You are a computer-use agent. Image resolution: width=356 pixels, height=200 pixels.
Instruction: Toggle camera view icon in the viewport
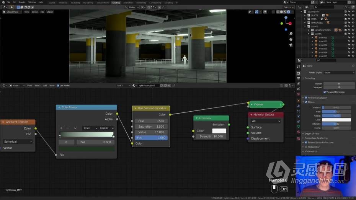291,45
